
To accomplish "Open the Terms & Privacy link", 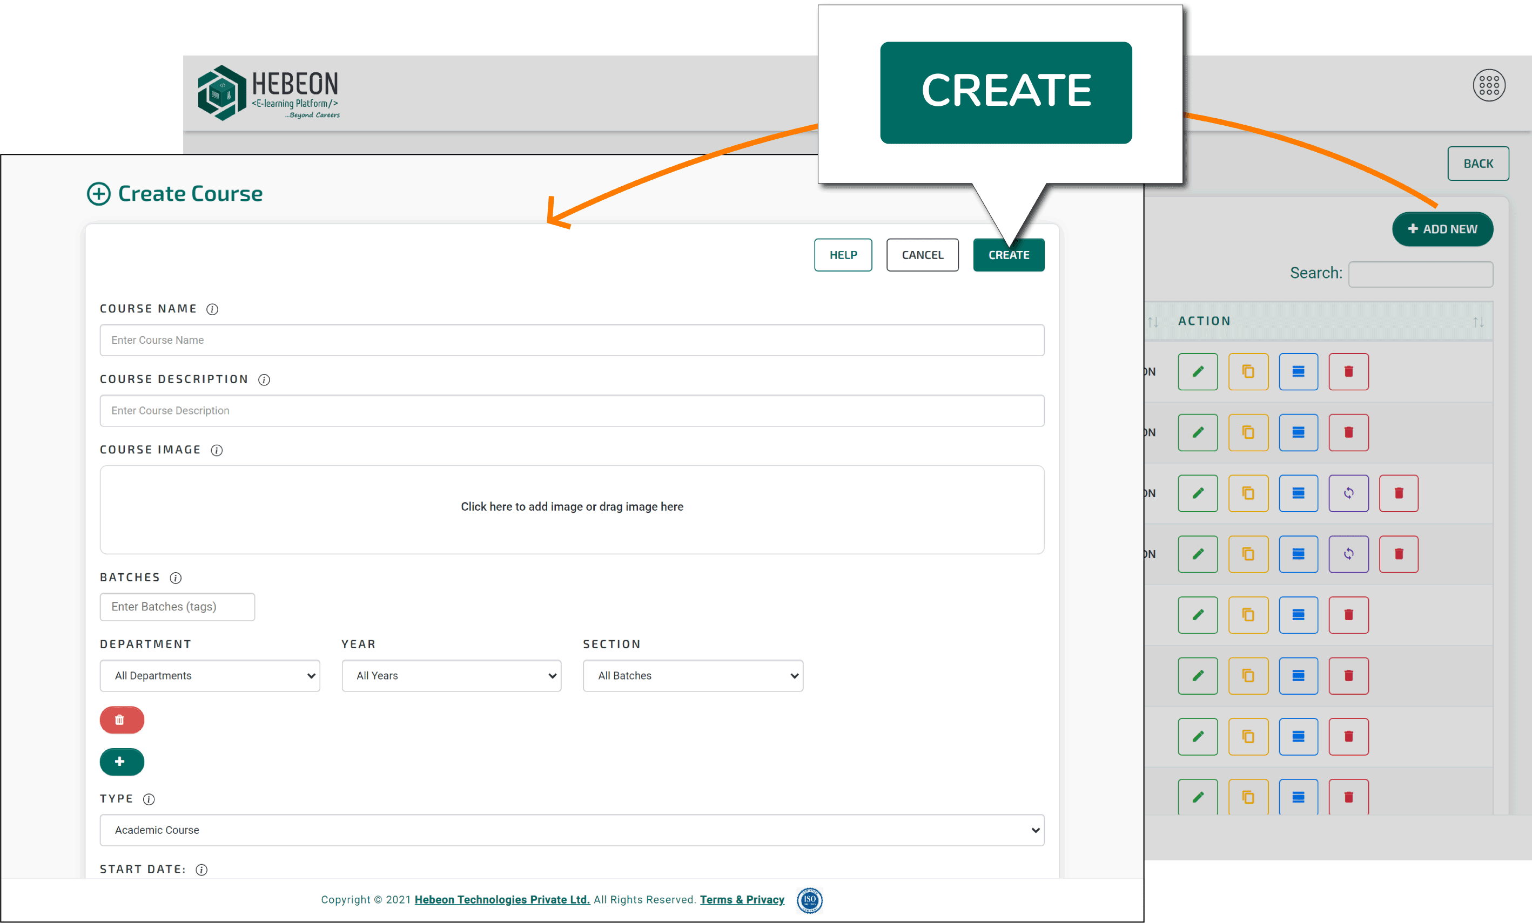I will click(742, 899).
